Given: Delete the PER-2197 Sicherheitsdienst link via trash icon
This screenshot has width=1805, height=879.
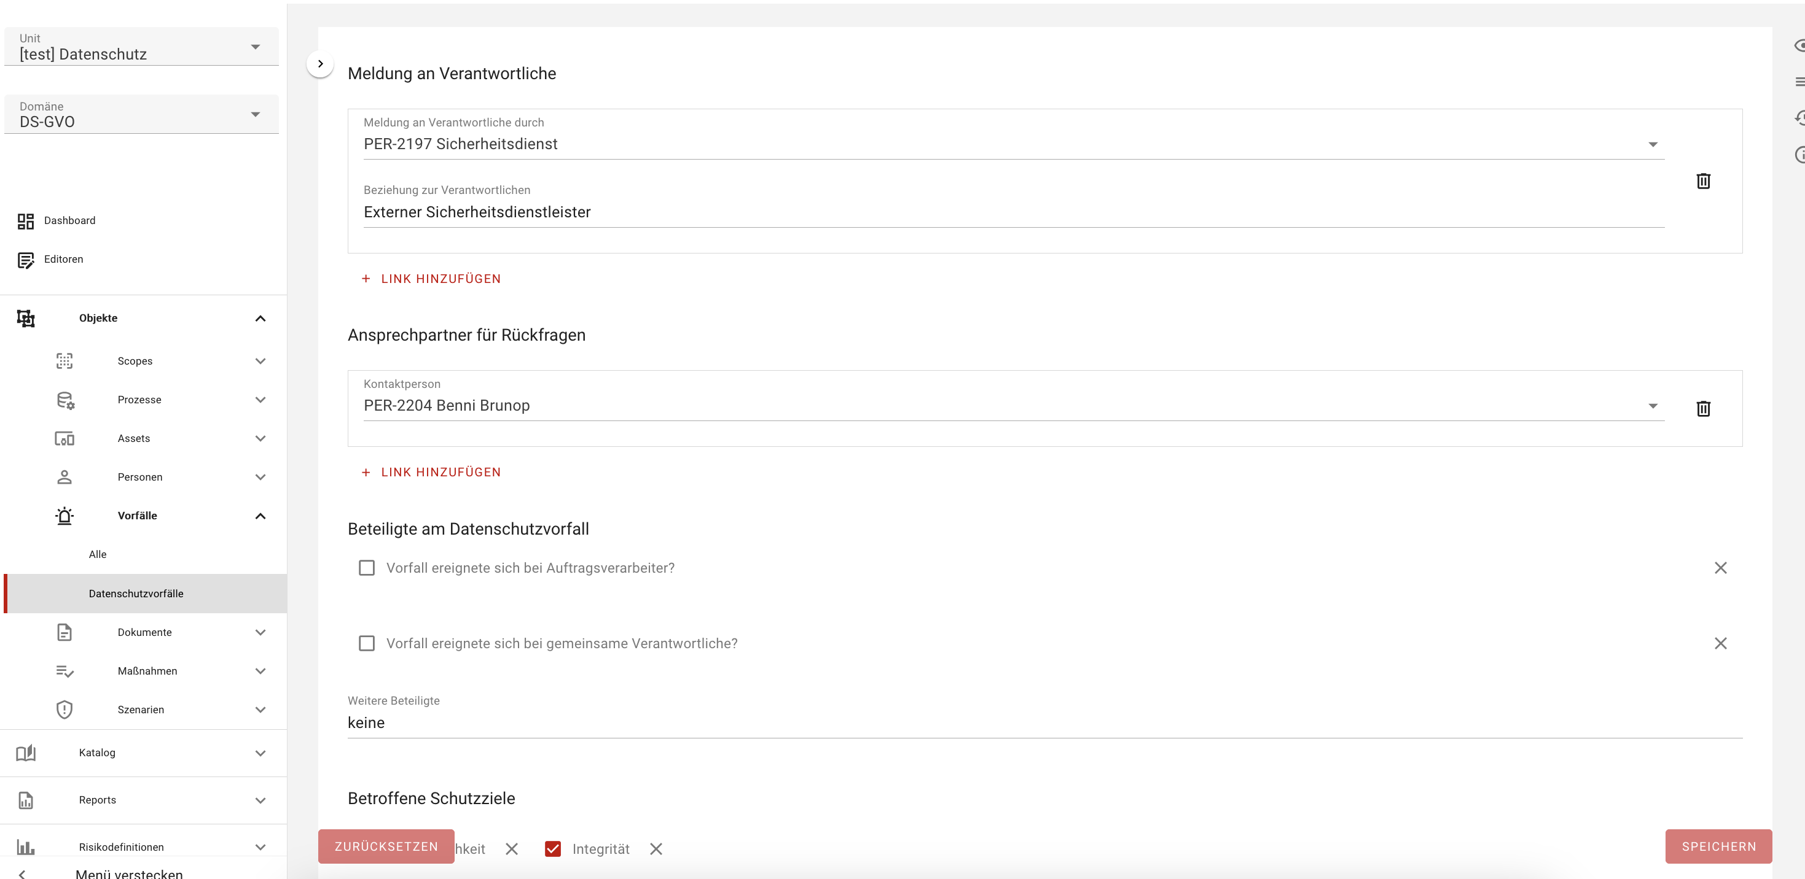Looking at the screenshot, I should (1704, 181).
